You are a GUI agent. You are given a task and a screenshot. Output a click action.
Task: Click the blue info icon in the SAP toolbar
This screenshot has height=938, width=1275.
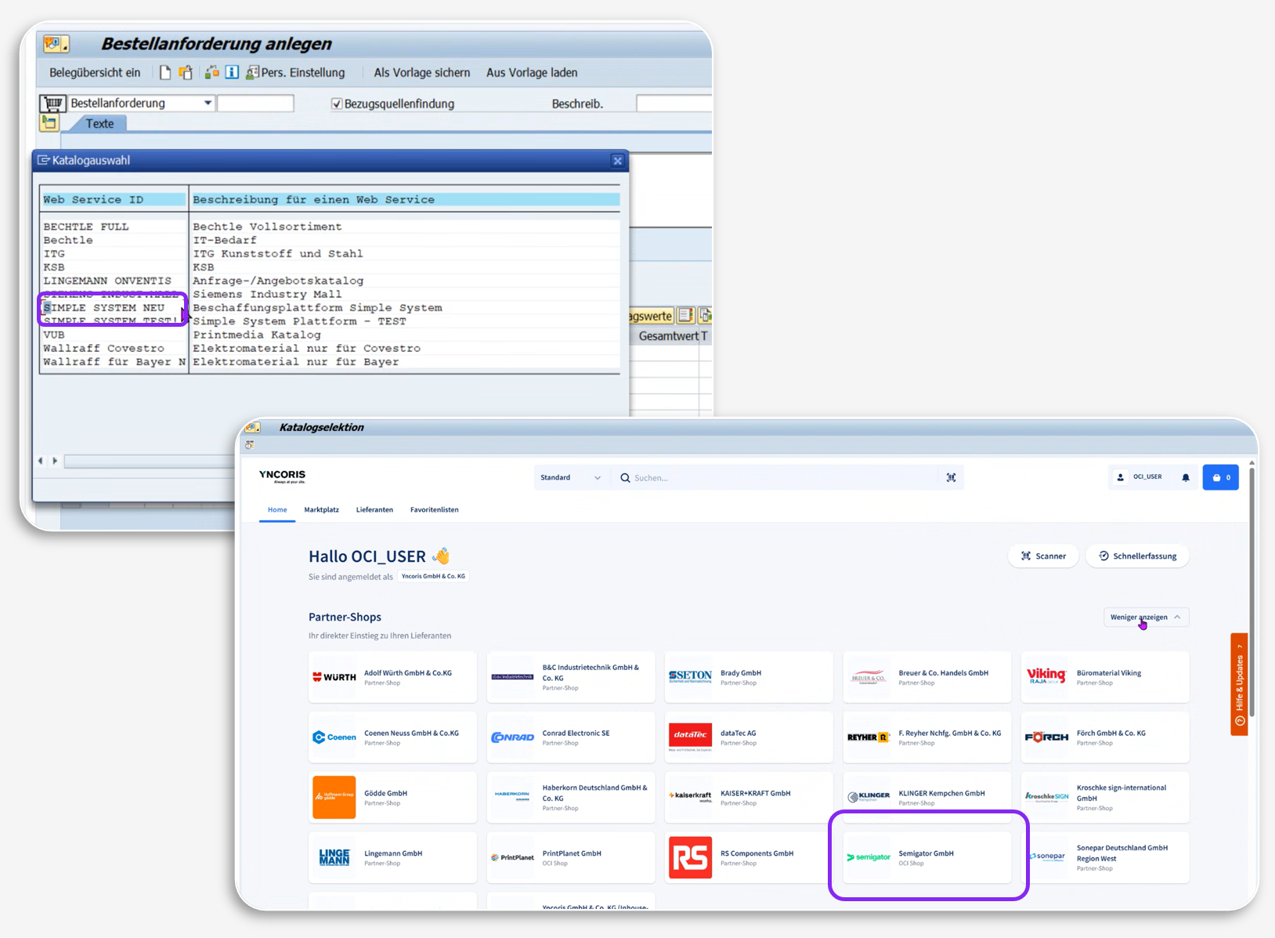pyautogui.click(x=232, y=73)
